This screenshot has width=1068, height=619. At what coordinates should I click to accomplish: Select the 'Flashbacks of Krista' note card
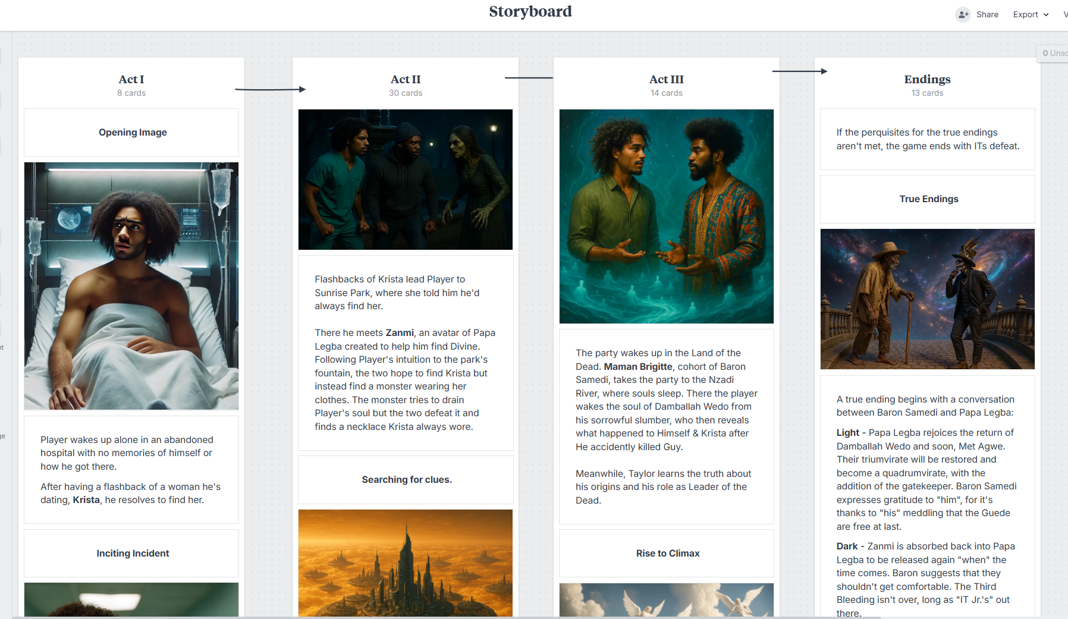tap(406, 353)
